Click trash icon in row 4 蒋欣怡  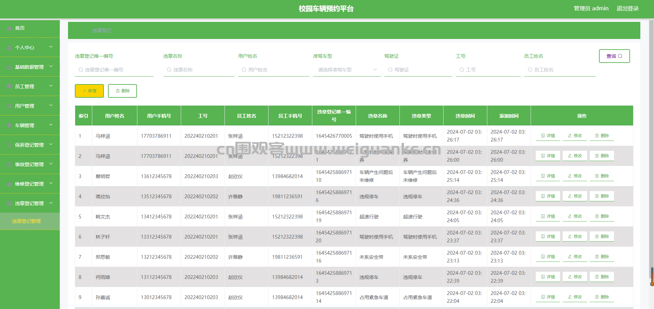597,196
